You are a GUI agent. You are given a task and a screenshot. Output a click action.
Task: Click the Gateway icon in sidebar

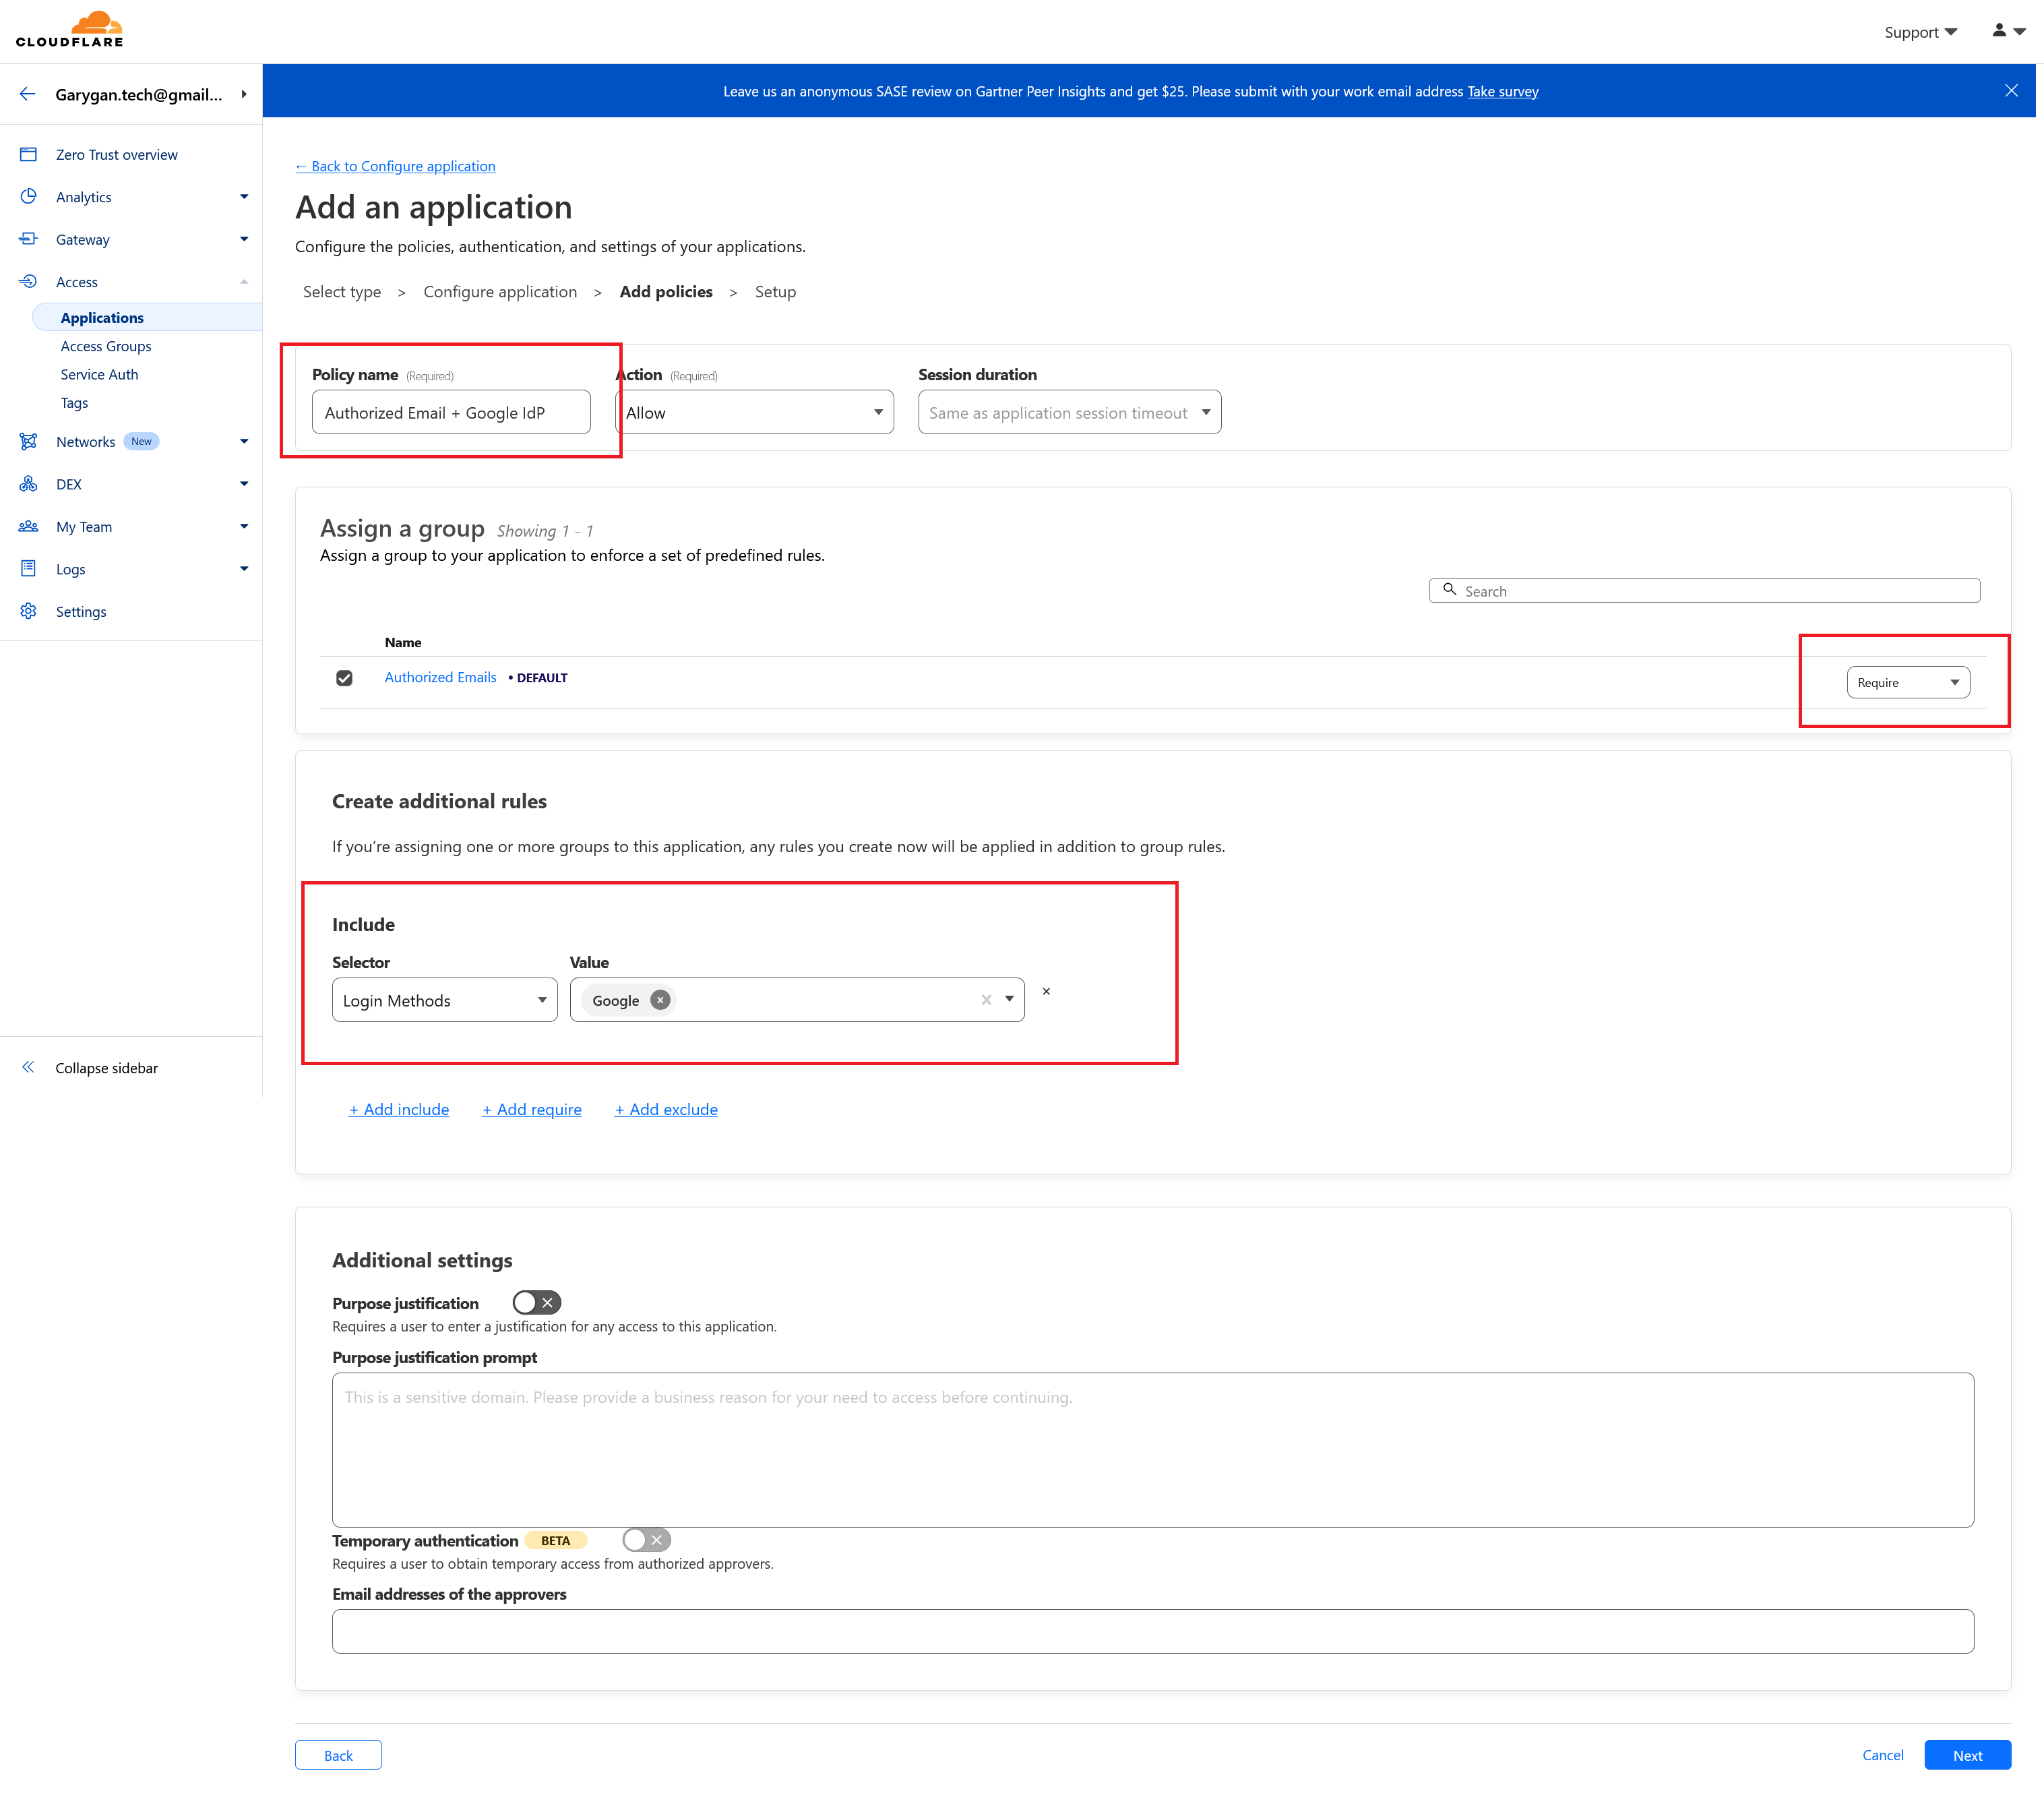(x=28, y=239)
